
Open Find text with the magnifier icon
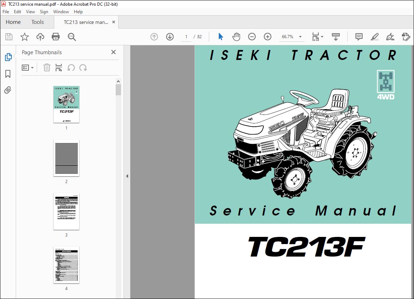coord(72,37)
